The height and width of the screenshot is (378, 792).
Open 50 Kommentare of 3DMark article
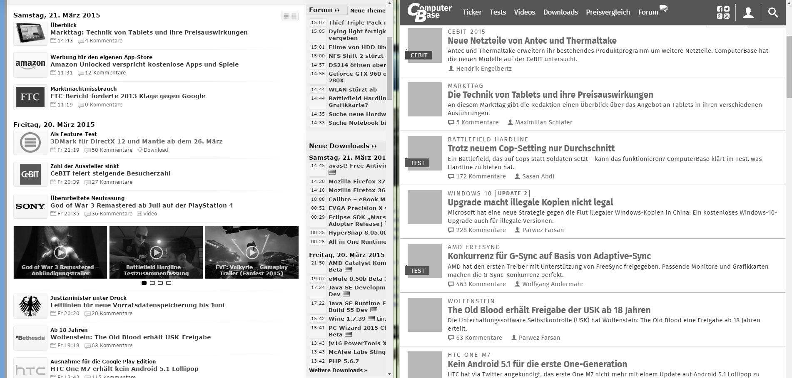click(109, 150)
